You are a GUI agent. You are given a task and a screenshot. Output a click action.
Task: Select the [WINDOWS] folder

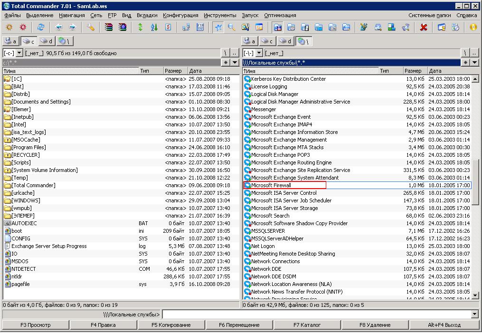121,200
